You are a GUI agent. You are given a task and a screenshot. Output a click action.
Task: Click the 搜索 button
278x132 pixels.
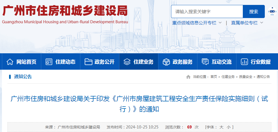pos(254,12)
